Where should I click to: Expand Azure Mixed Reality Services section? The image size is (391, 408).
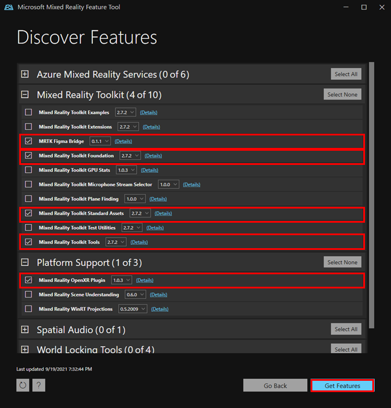point(25,74)
